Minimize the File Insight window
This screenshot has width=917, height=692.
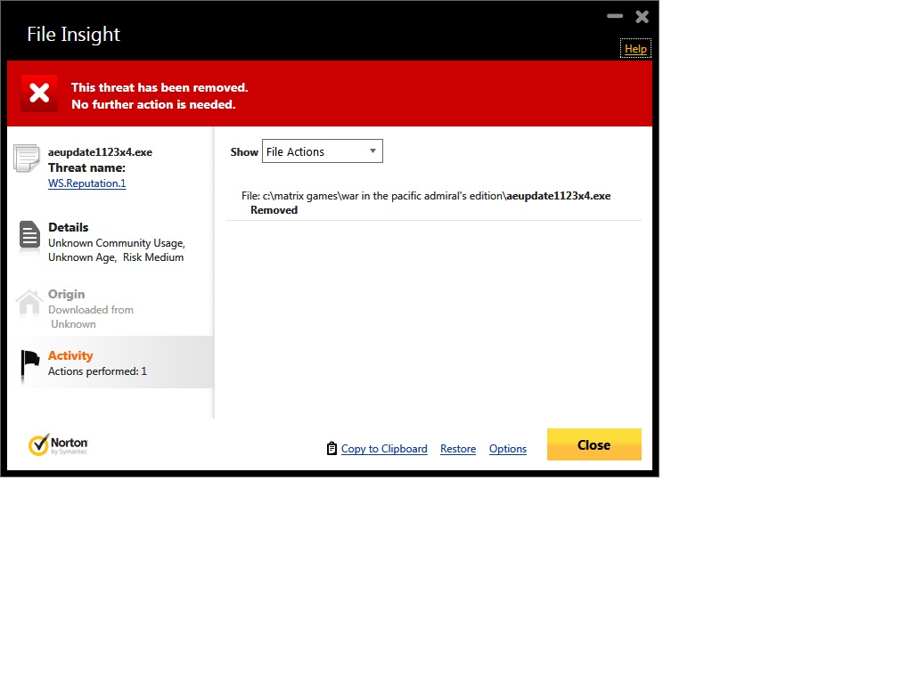coord(615,16)
